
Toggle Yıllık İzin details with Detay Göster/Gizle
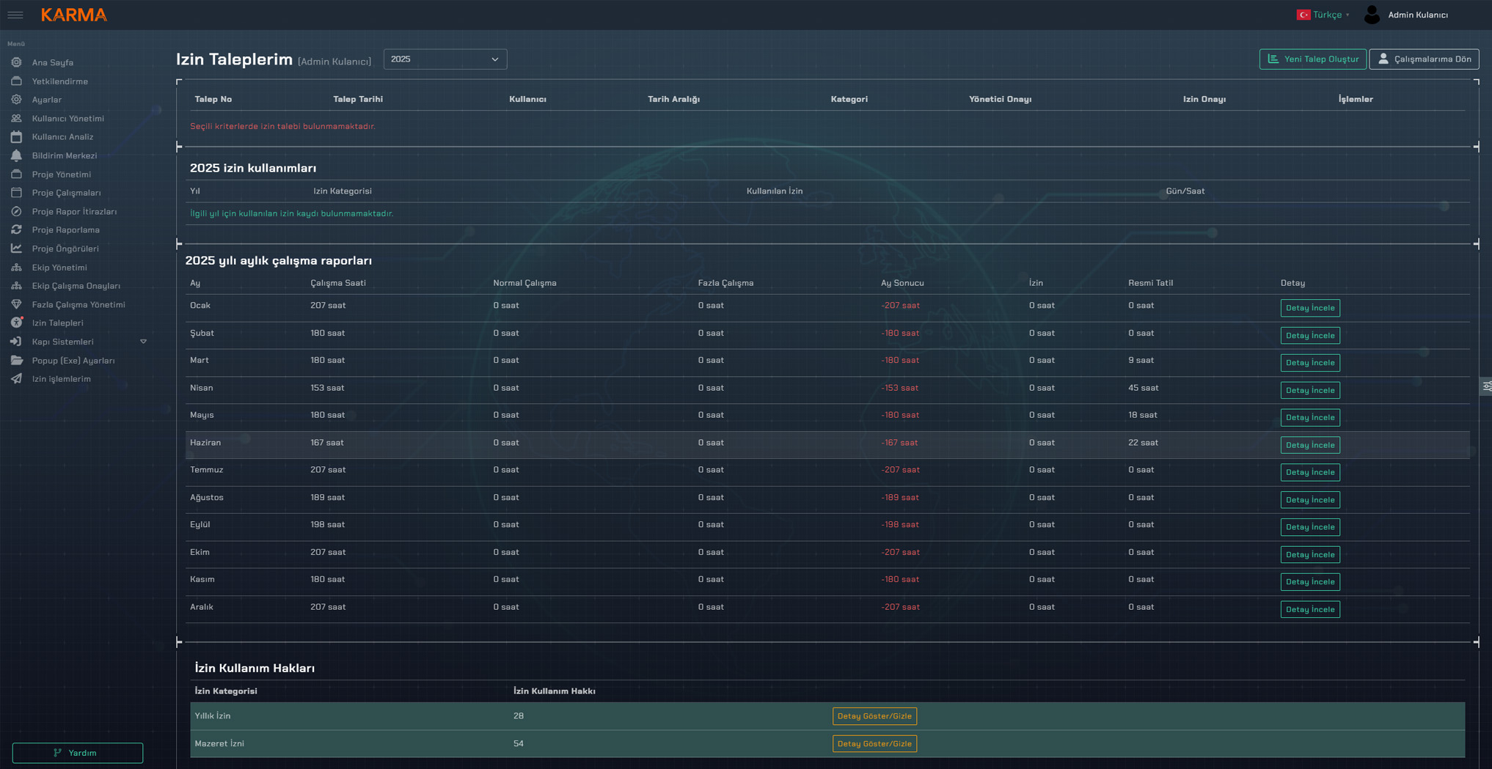(x=874, y=716)
